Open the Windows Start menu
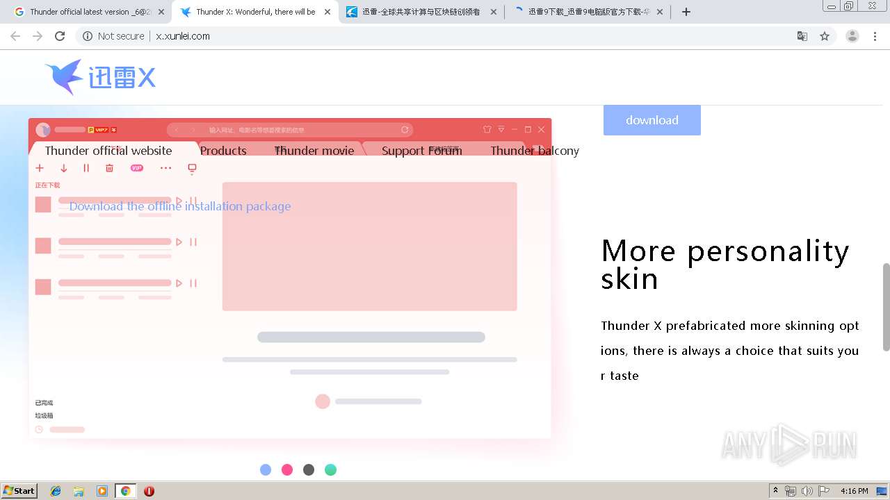Viewport: 890px width, 500px height. pyautogui.click(x=19, y=490)
